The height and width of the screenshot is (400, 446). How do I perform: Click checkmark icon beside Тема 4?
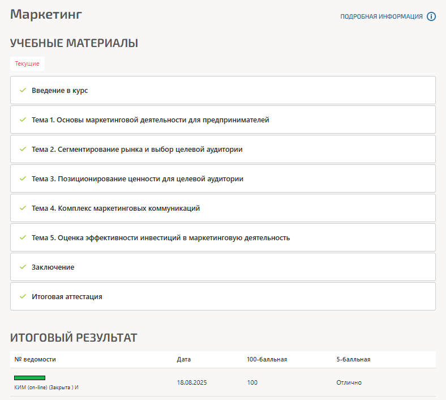coord(23,208)
